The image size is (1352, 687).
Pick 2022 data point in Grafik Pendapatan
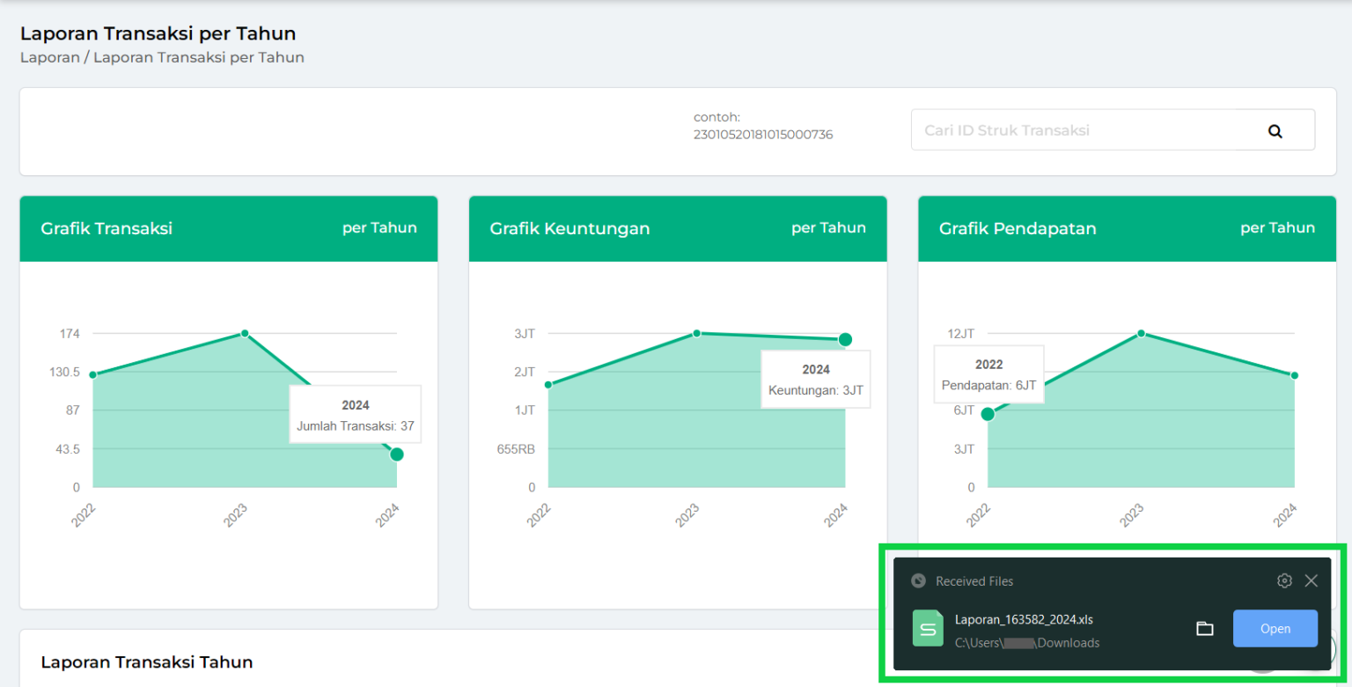click(988, 414)
